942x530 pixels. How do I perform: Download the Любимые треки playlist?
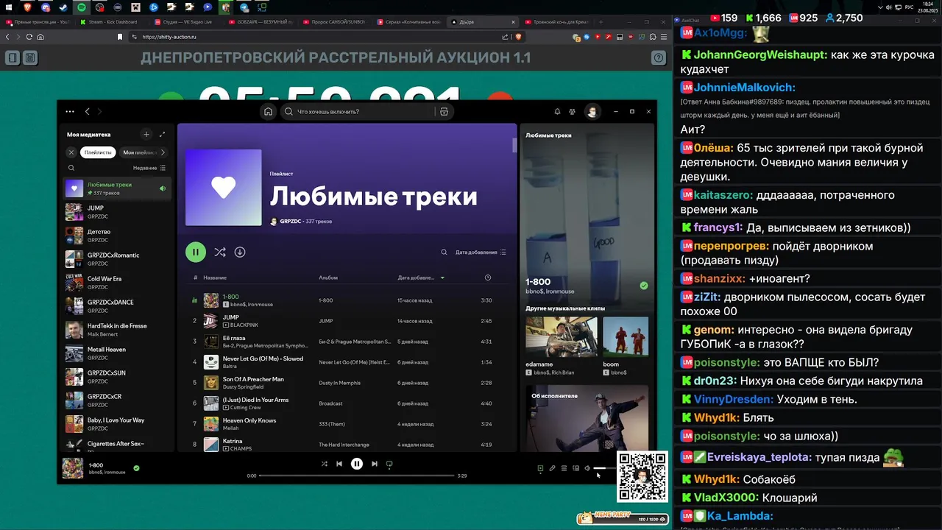(240, 252)
